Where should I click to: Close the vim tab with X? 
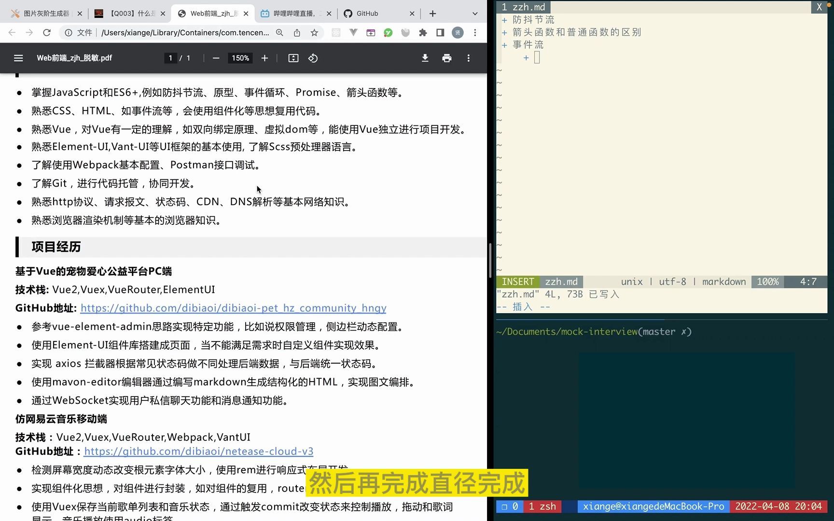pyautogui.click(x=819, y=7)
